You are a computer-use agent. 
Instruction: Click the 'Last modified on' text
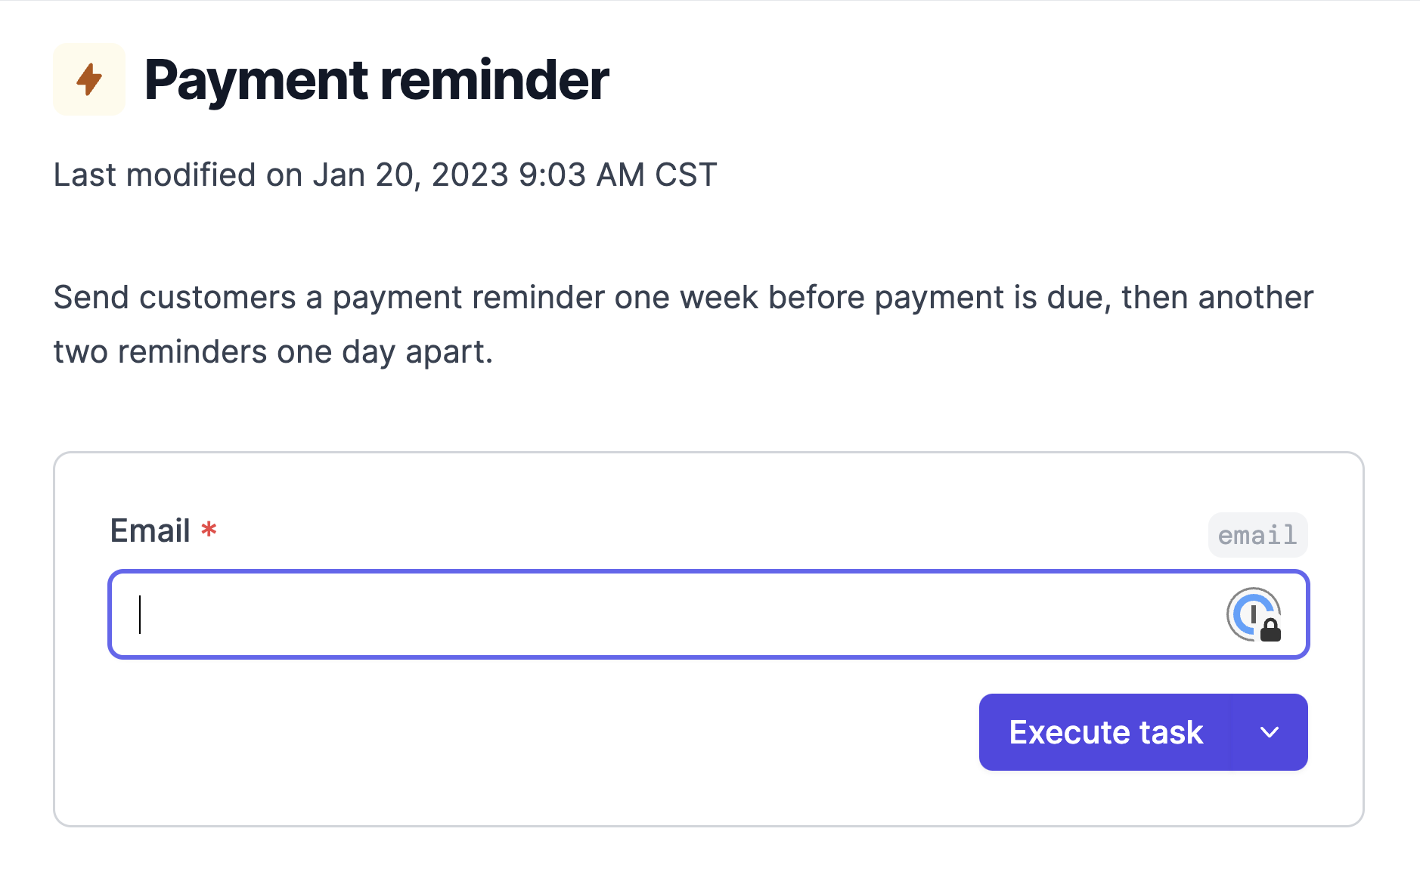(178, 175)
